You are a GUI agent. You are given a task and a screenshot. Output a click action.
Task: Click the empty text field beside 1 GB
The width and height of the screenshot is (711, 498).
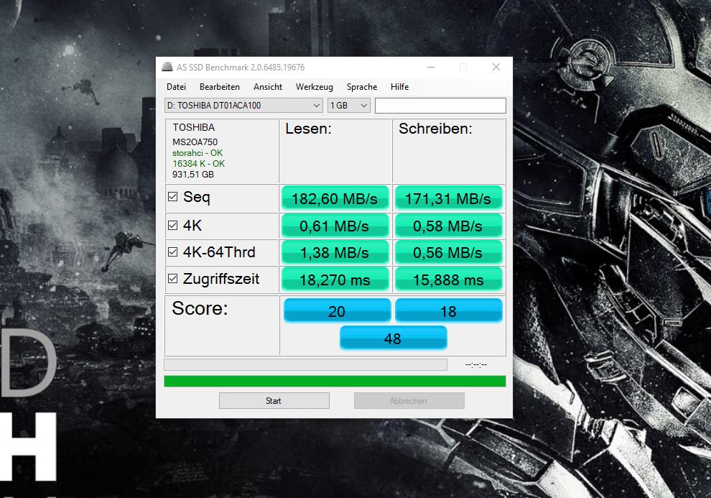[x=440, y=105]
